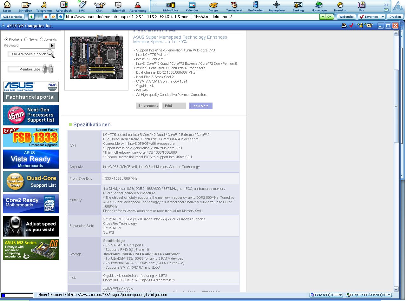Stop loading with the red X button
This screenshot has width=406, height=301.
[x=46, y=17]
